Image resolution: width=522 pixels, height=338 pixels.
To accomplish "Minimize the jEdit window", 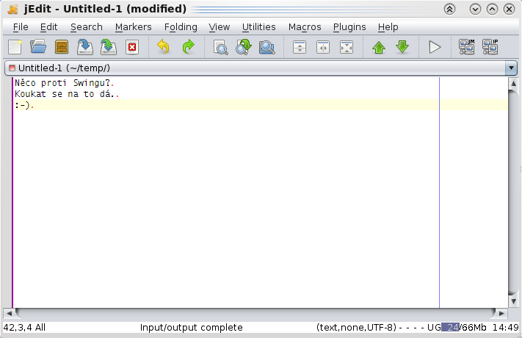I will pos(476,9).
